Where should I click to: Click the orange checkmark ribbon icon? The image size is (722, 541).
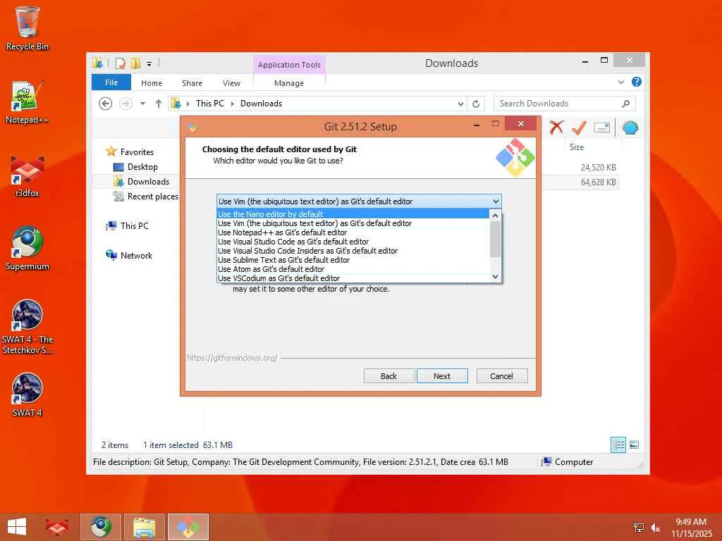(579, 128)
